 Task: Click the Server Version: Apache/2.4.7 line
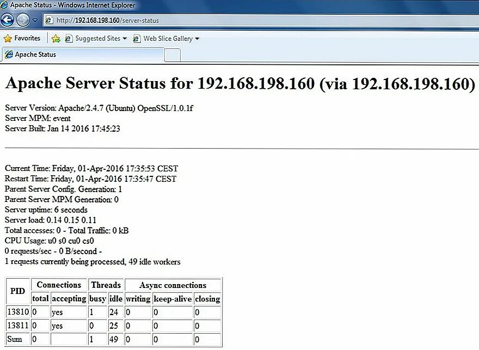click(99, 108)
